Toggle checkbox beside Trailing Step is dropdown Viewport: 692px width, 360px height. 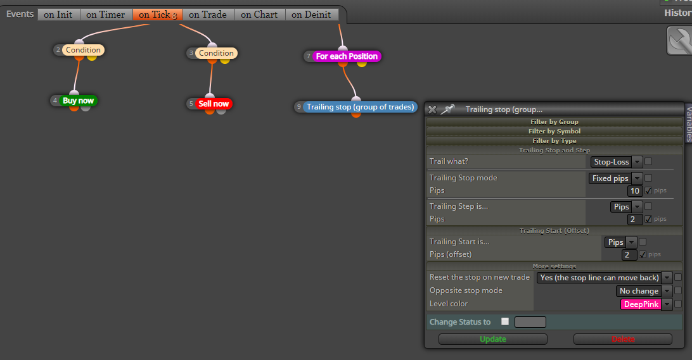click(x=648, y=206)
